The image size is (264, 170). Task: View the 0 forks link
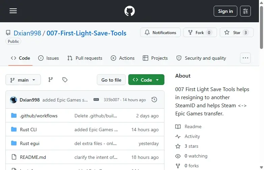pos(187,166)
